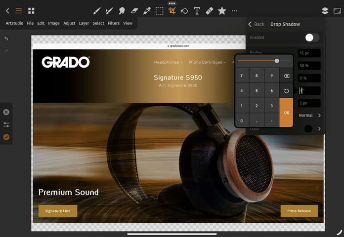This screenshot has width=344, height=237.
Task: Open the View menu
Action: point(128,23)
